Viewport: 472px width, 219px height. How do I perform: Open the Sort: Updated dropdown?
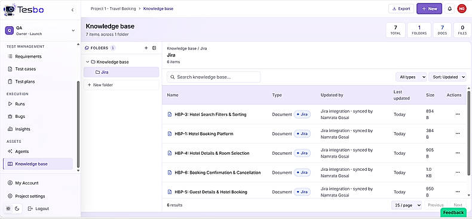(448, 77)
